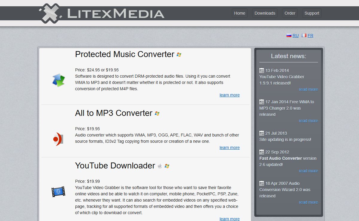Viewport: 359px width, 221px height.
Task: Click calendar icon for 17 Jan 2014
Action: (262, 102)
